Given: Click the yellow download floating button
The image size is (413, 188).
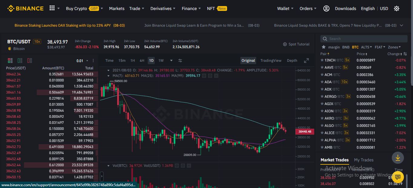Looking at the screenshot, I should click(398, 158).
